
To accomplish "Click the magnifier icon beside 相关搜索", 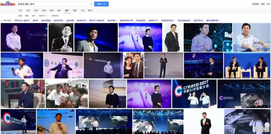I will tap(2, 21).
